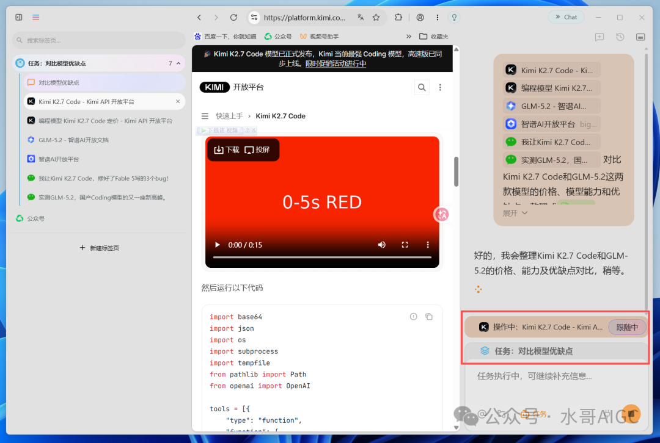Screen dimensions: 660x443
Task: Play the 0-5s RED video
Action: pos(217,245)
